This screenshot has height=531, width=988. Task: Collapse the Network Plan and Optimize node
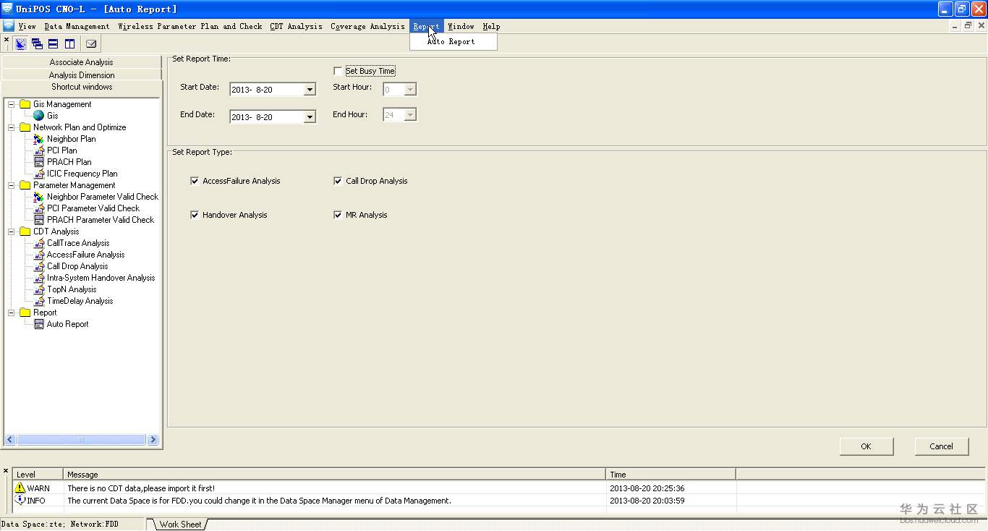(12, 127)
